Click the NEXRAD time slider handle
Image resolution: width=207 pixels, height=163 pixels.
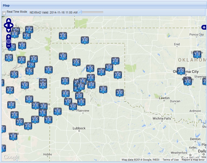click(80, 12)
